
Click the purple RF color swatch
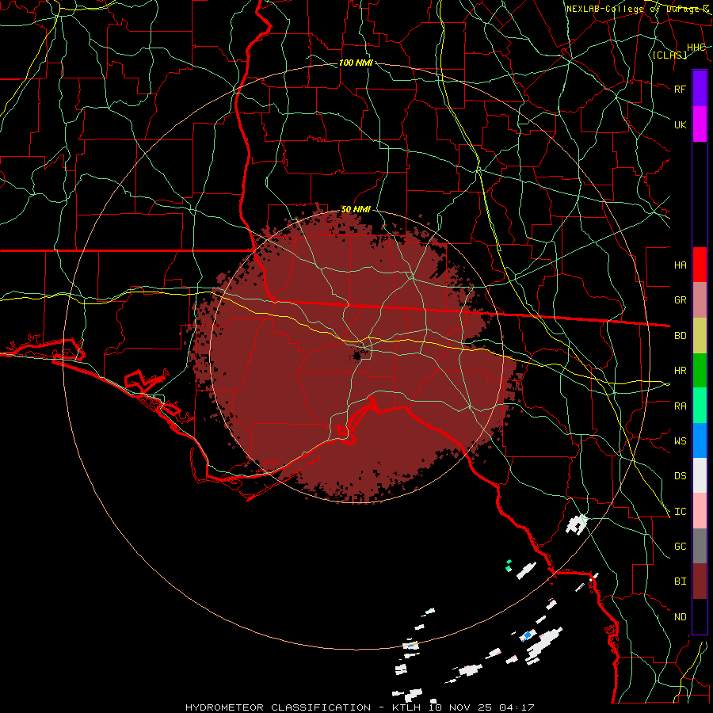[x=700, y=89]
